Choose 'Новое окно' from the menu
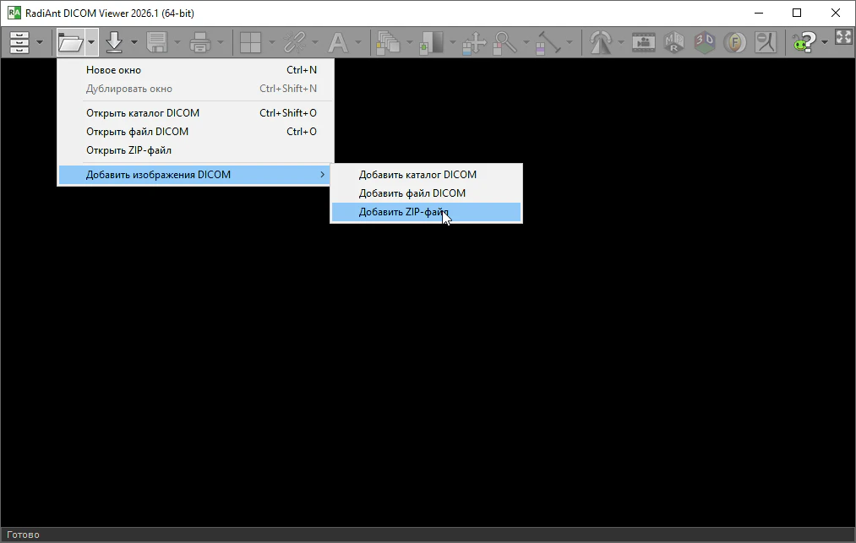 196,70
